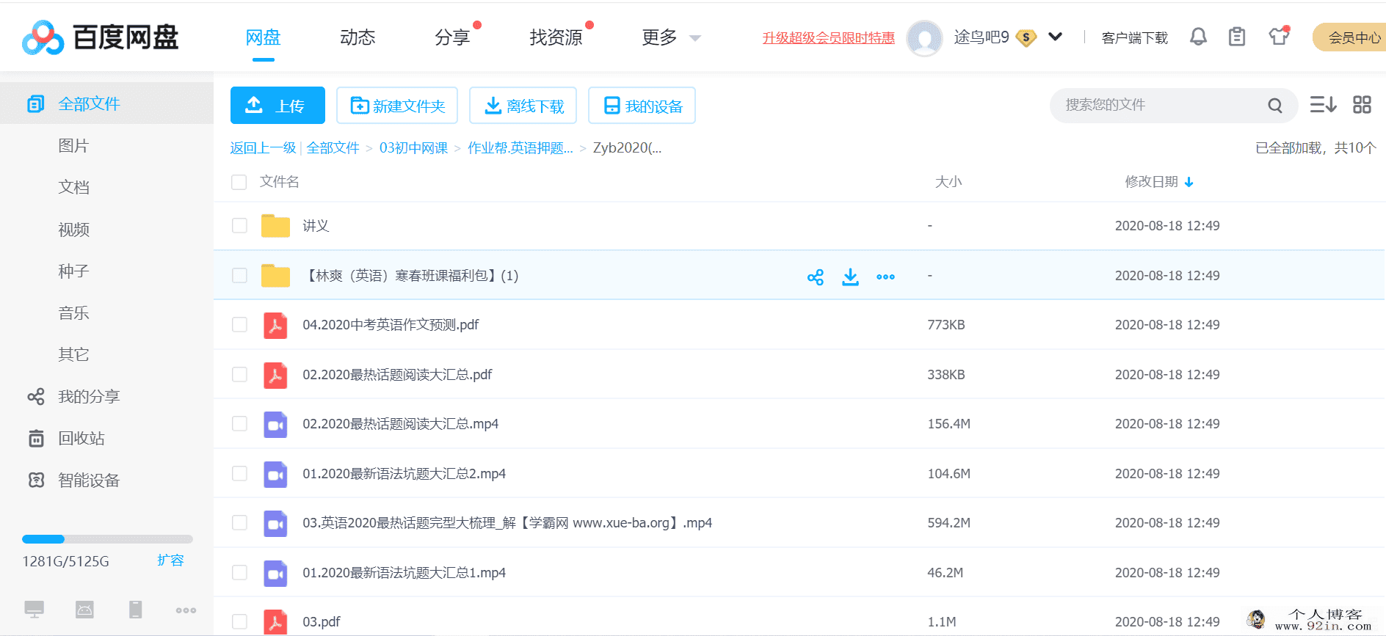1386x636 pixels.
Task: Click the mobile phone client icon
Action: (135, 610)
